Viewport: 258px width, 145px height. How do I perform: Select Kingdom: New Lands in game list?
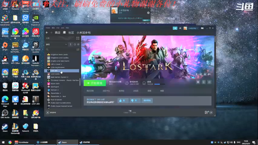(x=59, y=54)
